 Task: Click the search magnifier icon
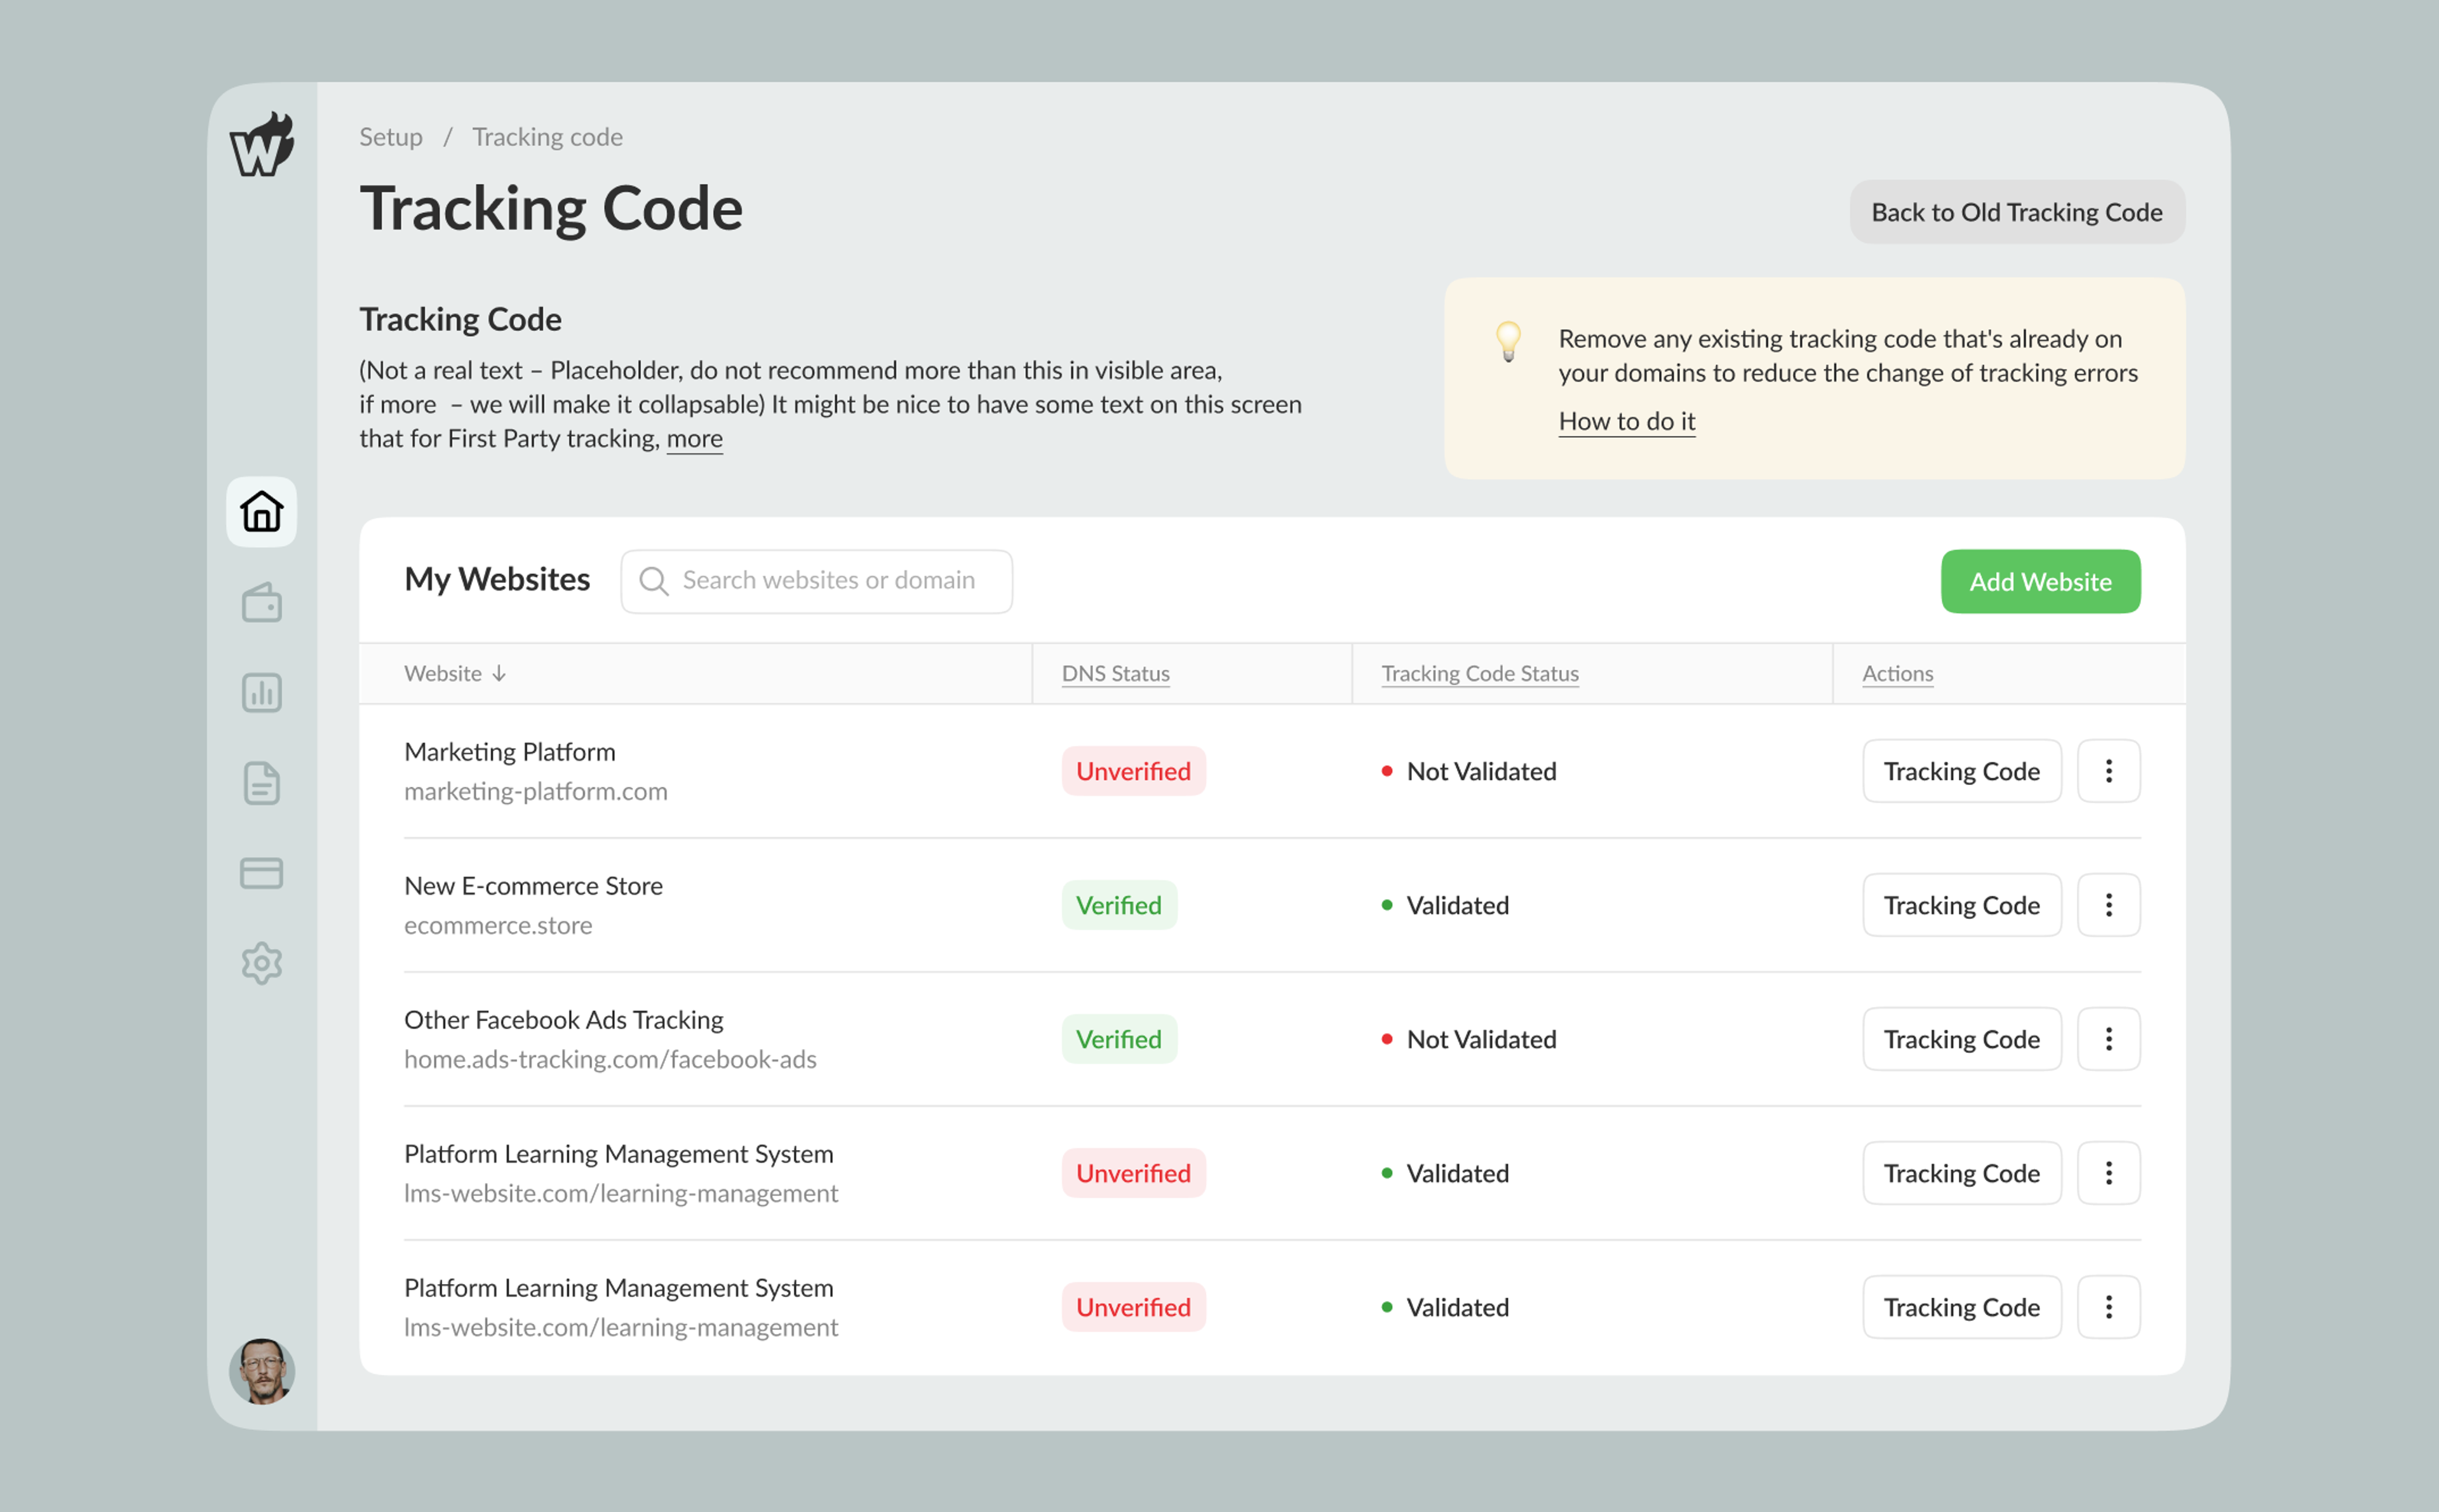[x=654, y=581]
